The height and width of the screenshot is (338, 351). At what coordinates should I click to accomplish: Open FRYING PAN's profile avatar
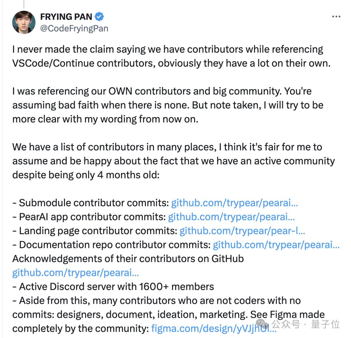pyautogui.click(x=24, y=22)
